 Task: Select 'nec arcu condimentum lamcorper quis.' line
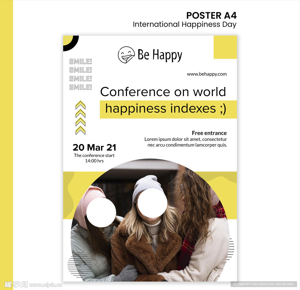(x=187, y=145)
